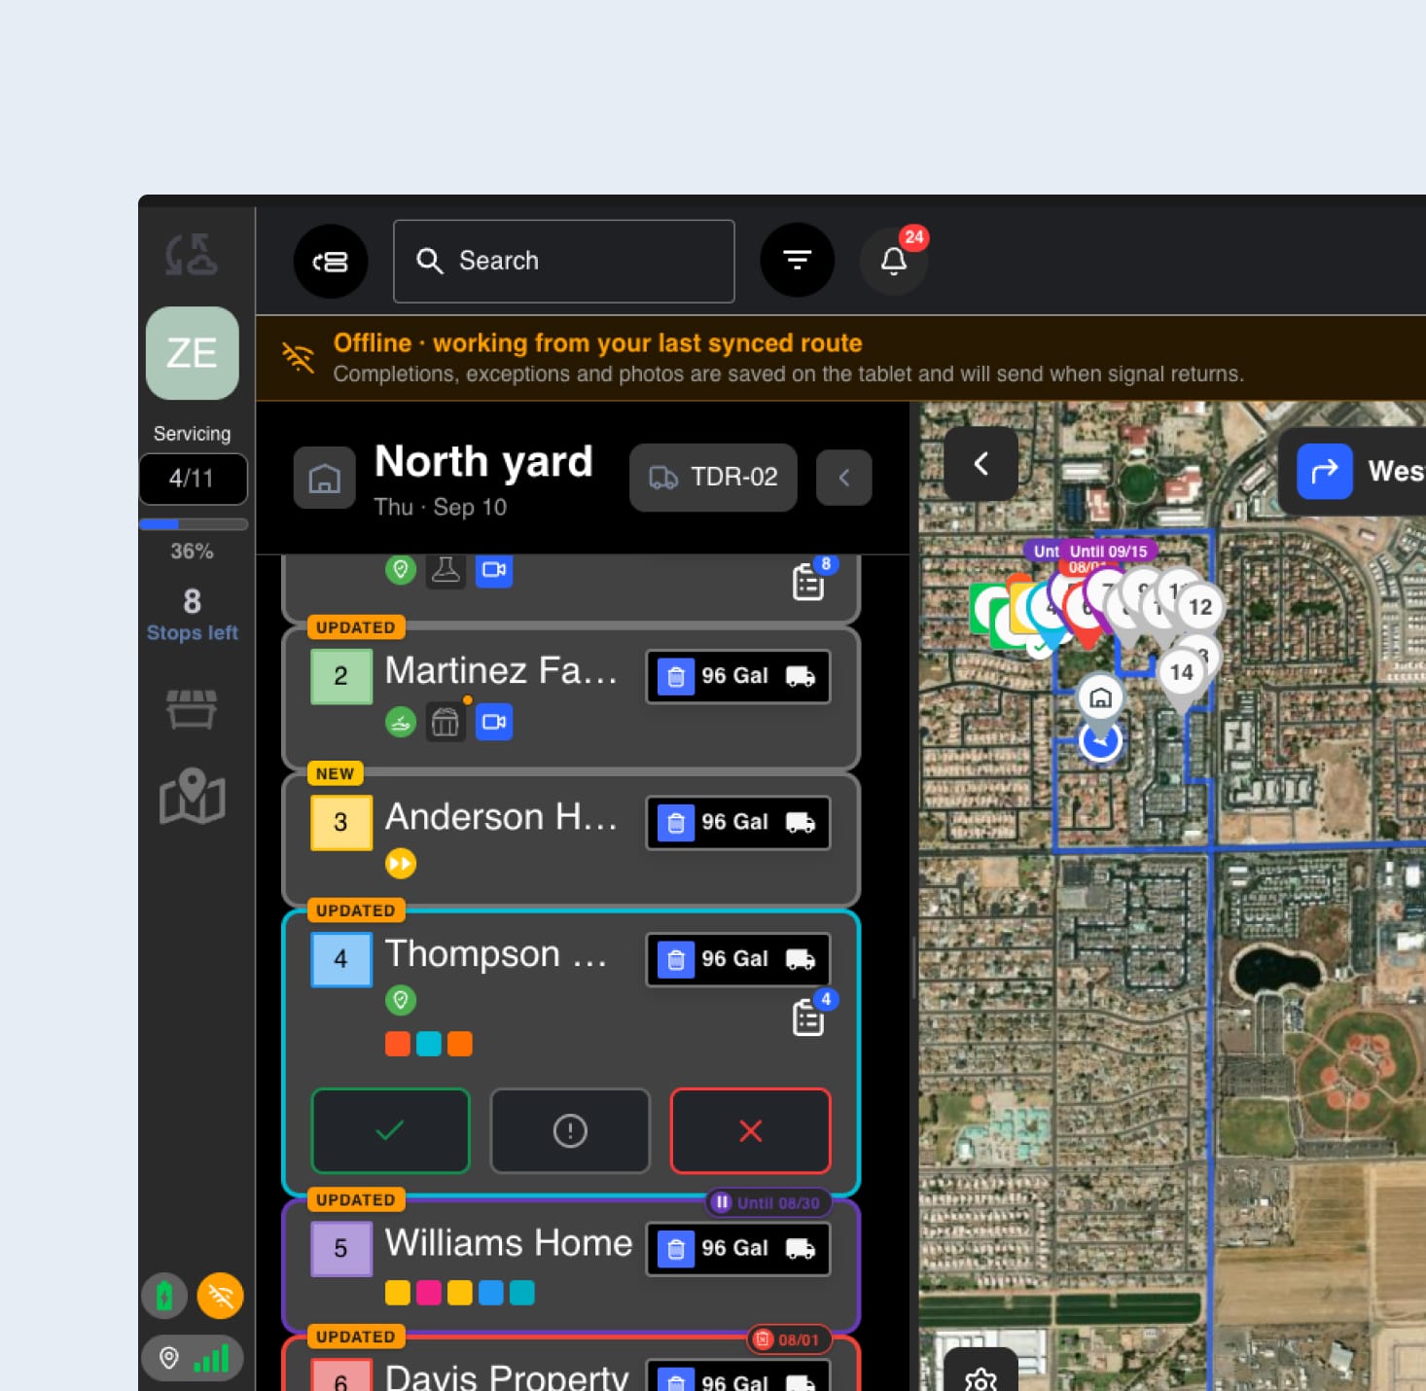Open the filter icon next to search
1426x1391 pixels.
797,261
